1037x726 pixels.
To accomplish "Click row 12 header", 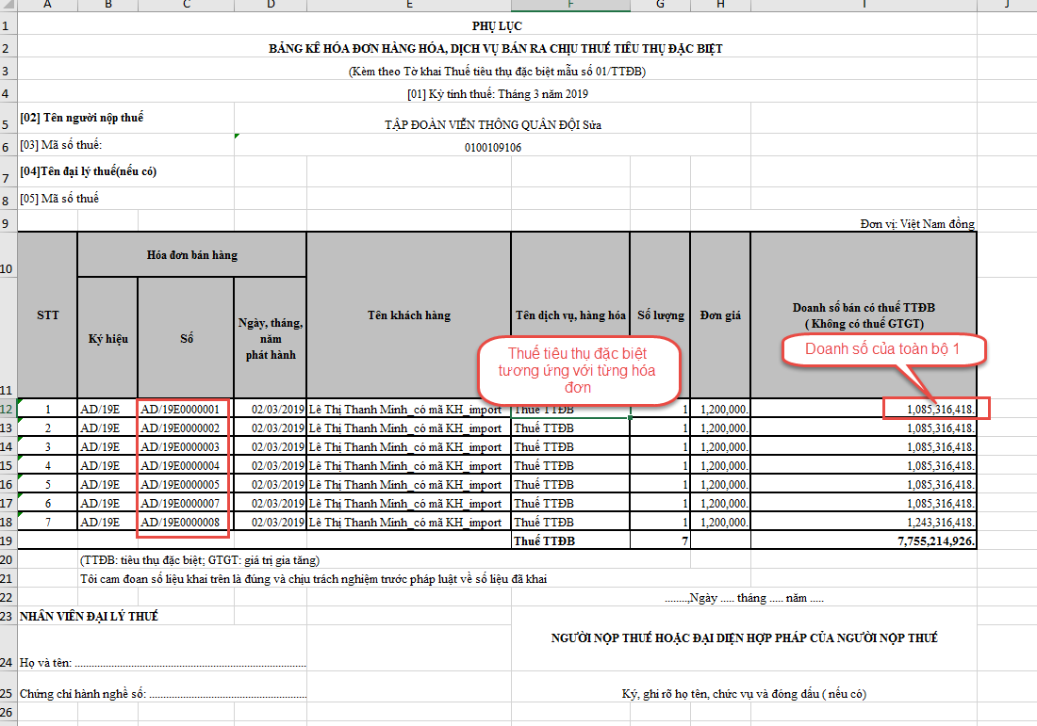I will pos(8,409).
